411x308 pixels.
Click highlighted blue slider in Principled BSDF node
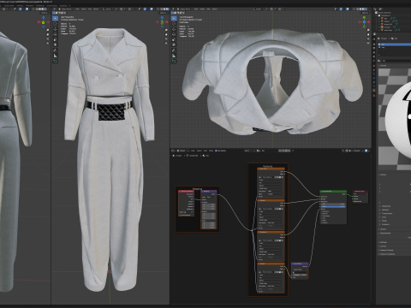(x=333, y=206)
